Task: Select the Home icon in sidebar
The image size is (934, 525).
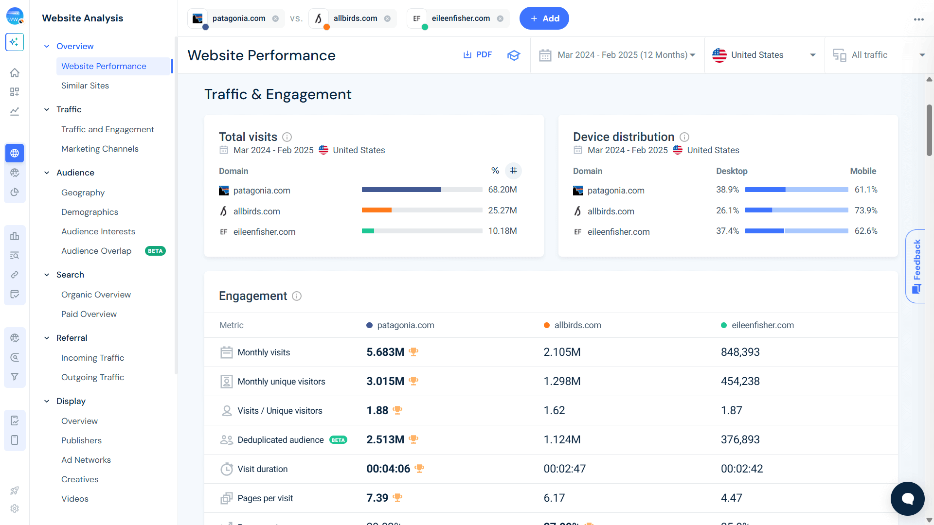Action: [15, 72]
